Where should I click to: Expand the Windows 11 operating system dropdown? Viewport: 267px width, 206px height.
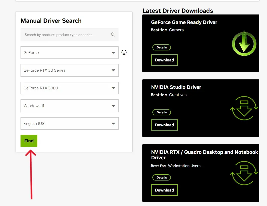click(69, 106)
